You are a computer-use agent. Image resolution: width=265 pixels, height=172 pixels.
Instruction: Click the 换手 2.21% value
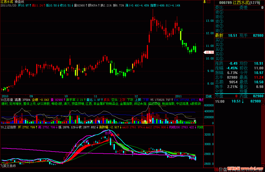coord(233,87)
